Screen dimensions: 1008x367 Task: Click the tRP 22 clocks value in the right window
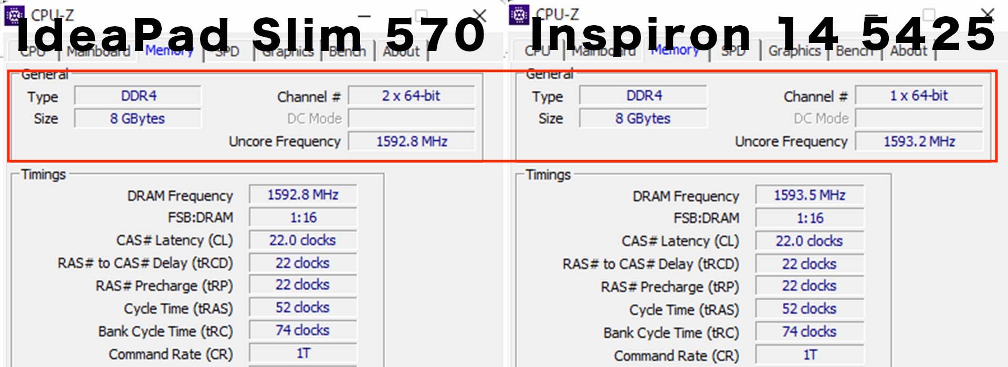810,286
